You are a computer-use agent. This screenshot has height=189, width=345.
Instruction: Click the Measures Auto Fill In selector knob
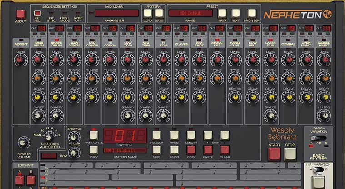click(x=49, y=138)
